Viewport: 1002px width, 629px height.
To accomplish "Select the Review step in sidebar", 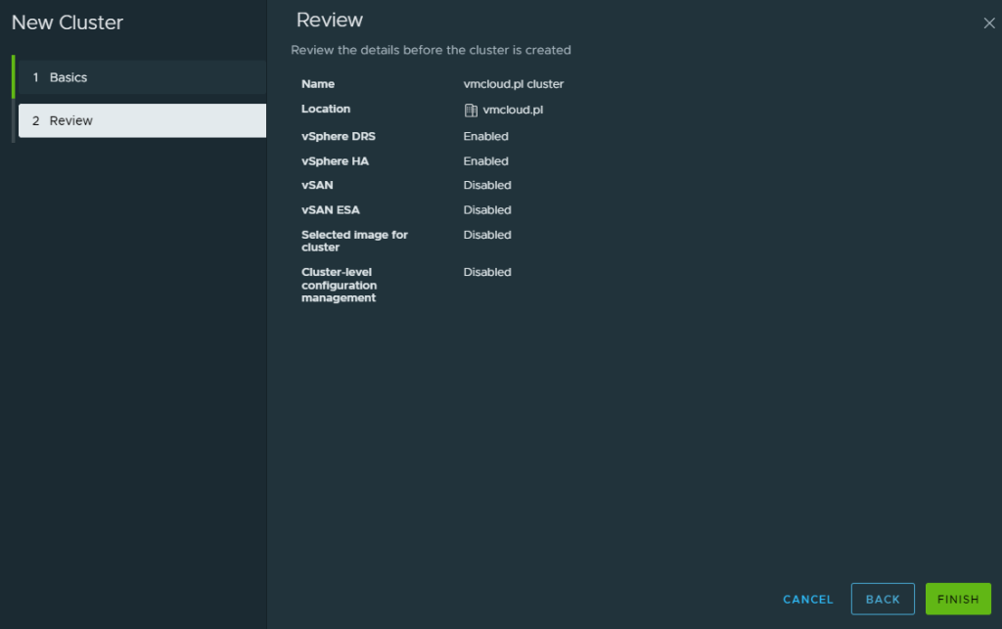I will coord(71,120).
